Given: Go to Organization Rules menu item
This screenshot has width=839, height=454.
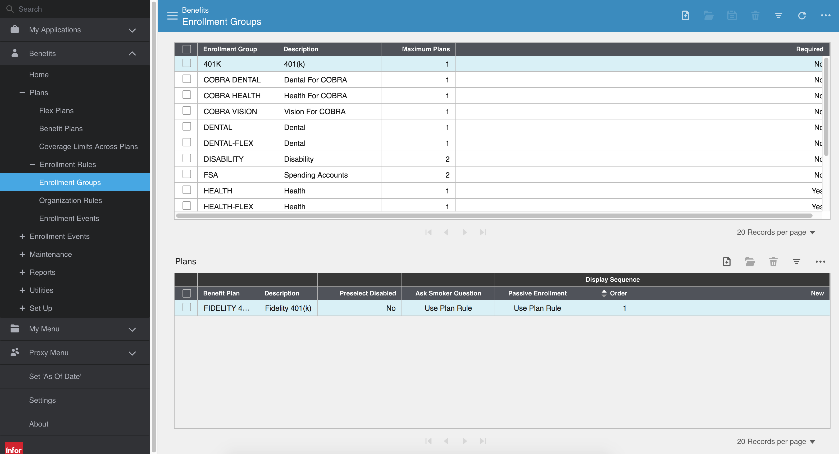Looking at the screenshot, I should tap(70, 201).
